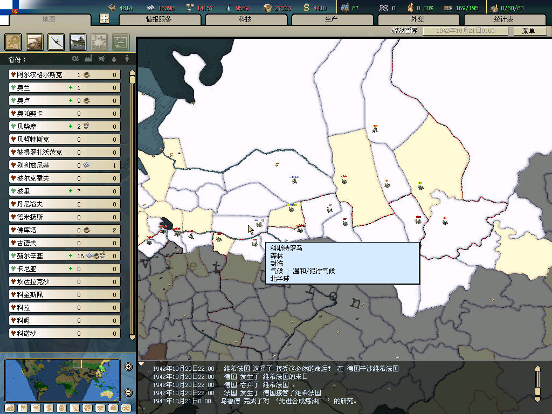Viewport: 552px width, 414px height.
Task: Click the log entry about 先进合成炼油厂 research
Action: point(255,401)
